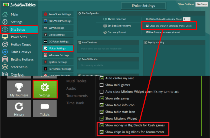Enable Show mini games checkbox
The width and height of the screenshot is (210, 138).
pyautogui.click(x=101, y=85)
